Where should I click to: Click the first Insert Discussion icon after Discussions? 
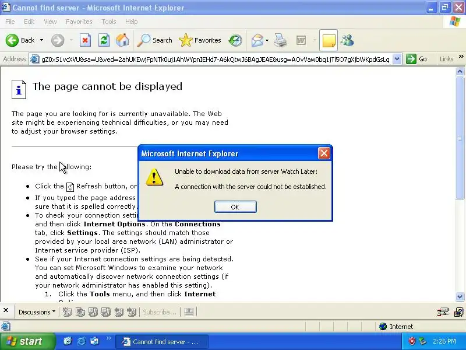pos(67,312)
